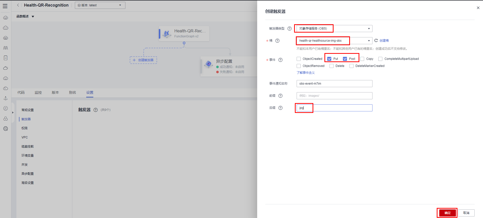Click help icon next to 事件 label
The image size is (483, 218).
(280, 60)
